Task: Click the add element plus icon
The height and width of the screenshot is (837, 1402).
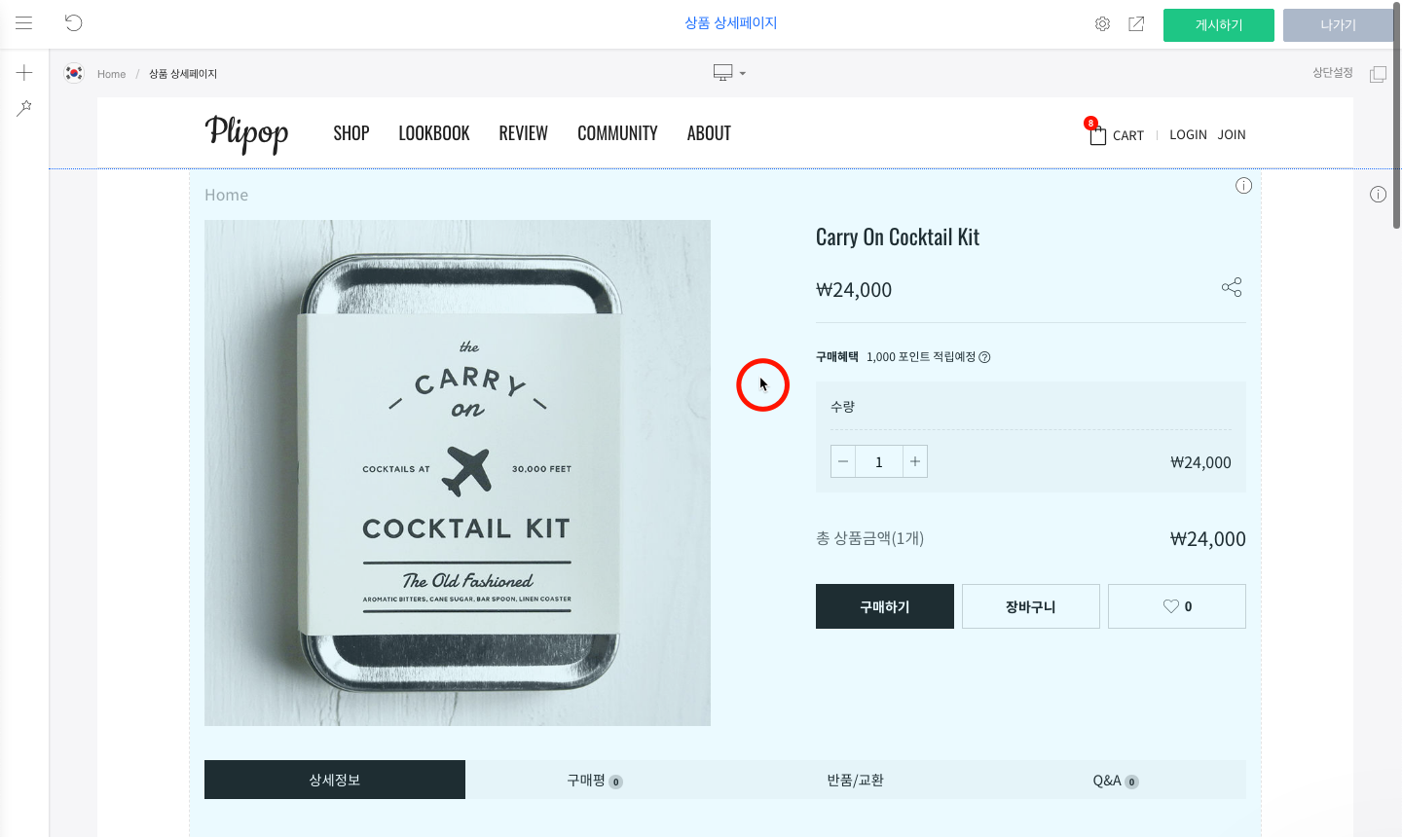Action: coord(24,73)
